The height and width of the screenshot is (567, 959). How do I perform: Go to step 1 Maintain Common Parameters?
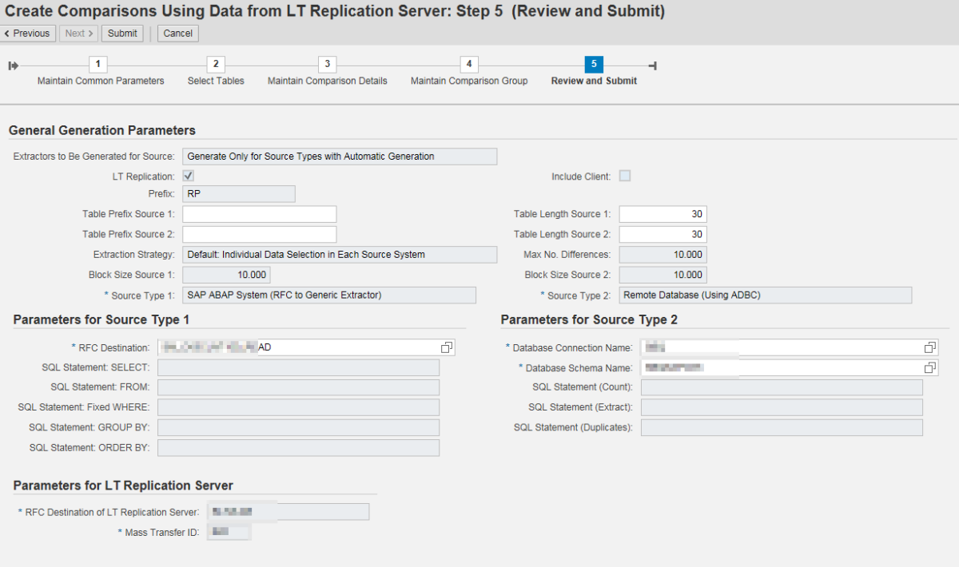click(97, 65)
